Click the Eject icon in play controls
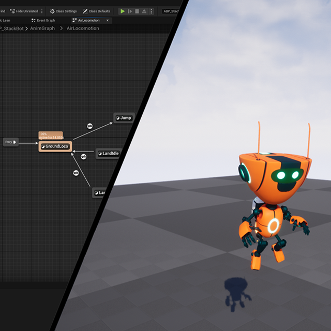331x331 pixels. [144, 11]
